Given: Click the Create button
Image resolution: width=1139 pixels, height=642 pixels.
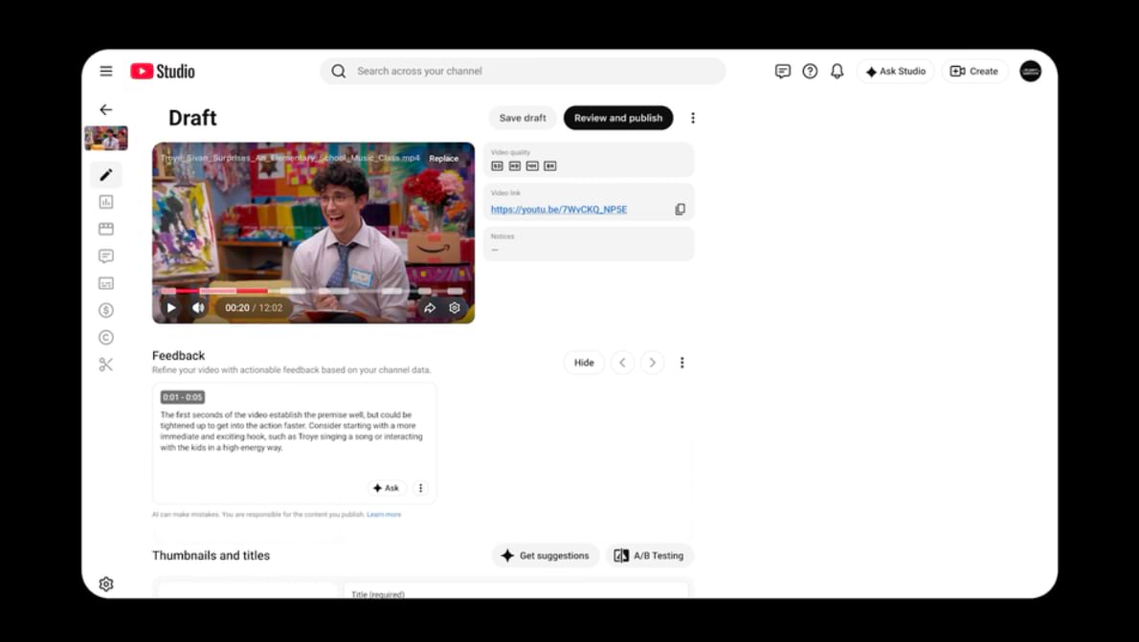Looking at the screenshot, I should coord(974,71).
